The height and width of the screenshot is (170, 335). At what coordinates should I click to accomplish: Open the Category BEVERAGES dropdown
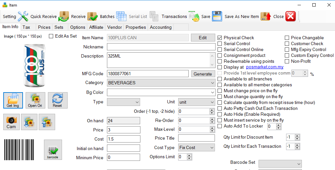coord(161,83)
